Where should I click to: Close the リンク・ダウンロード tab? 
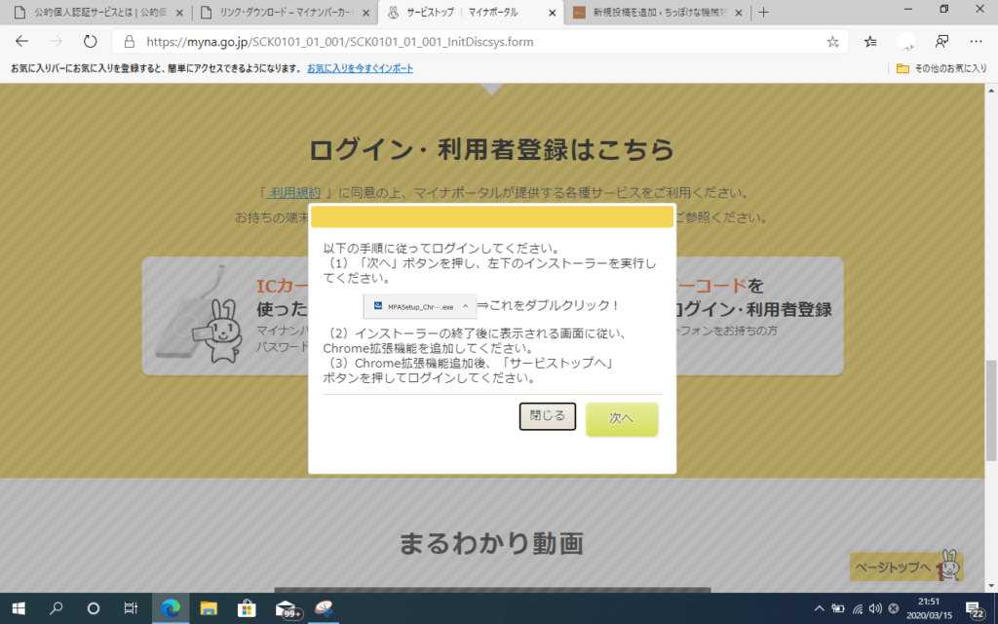click(x=366, y=13)
